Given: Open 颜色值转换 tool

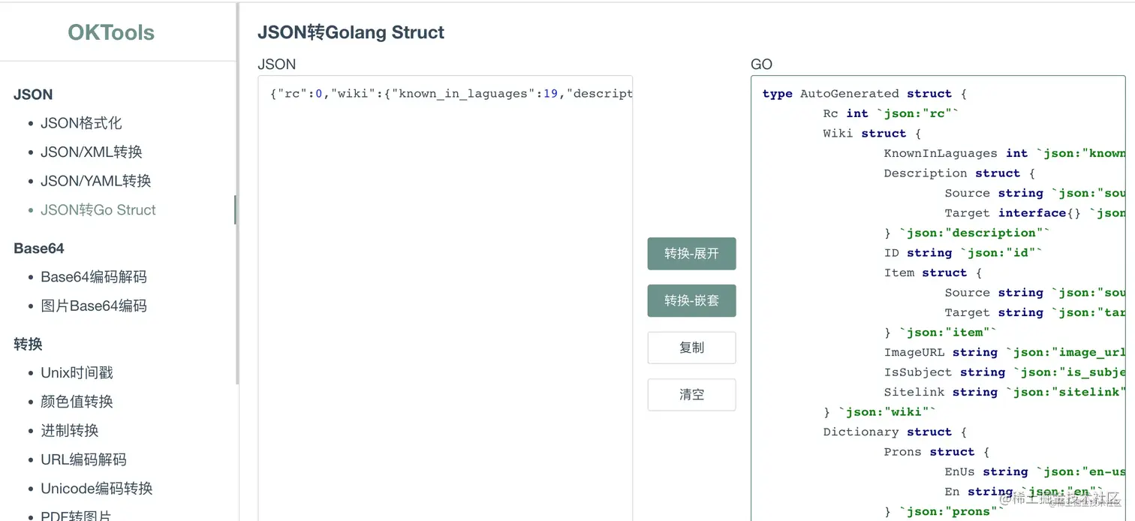Looking at the screenshot, I should 77,402.
